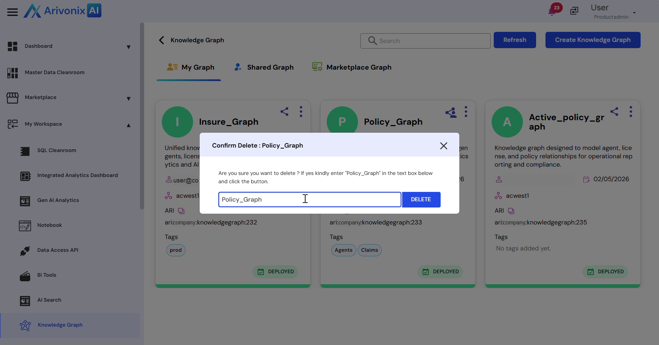The image size is (659, 345).
Task: Close the Confirm Delete dialog
Action: [x=443, y=146]
